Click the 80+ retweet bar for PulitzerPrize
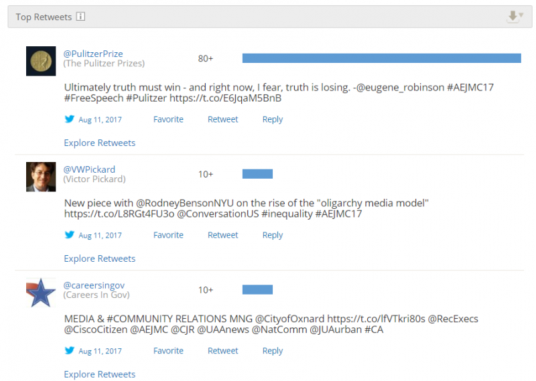This screenshot has height=381, width=536. pos(382,58)
